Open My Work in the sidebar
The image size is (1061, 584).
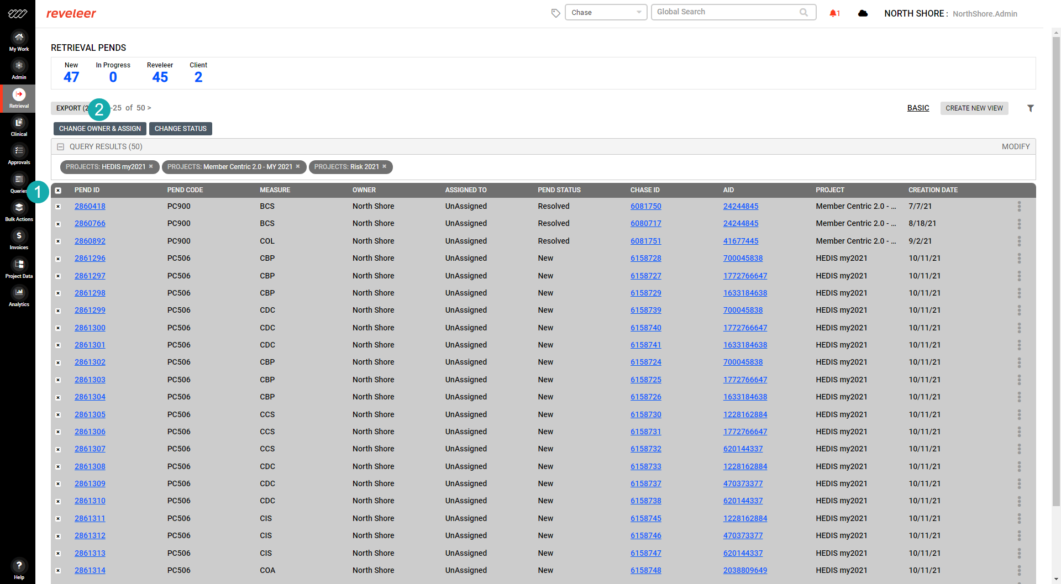(x=19, y=41)
